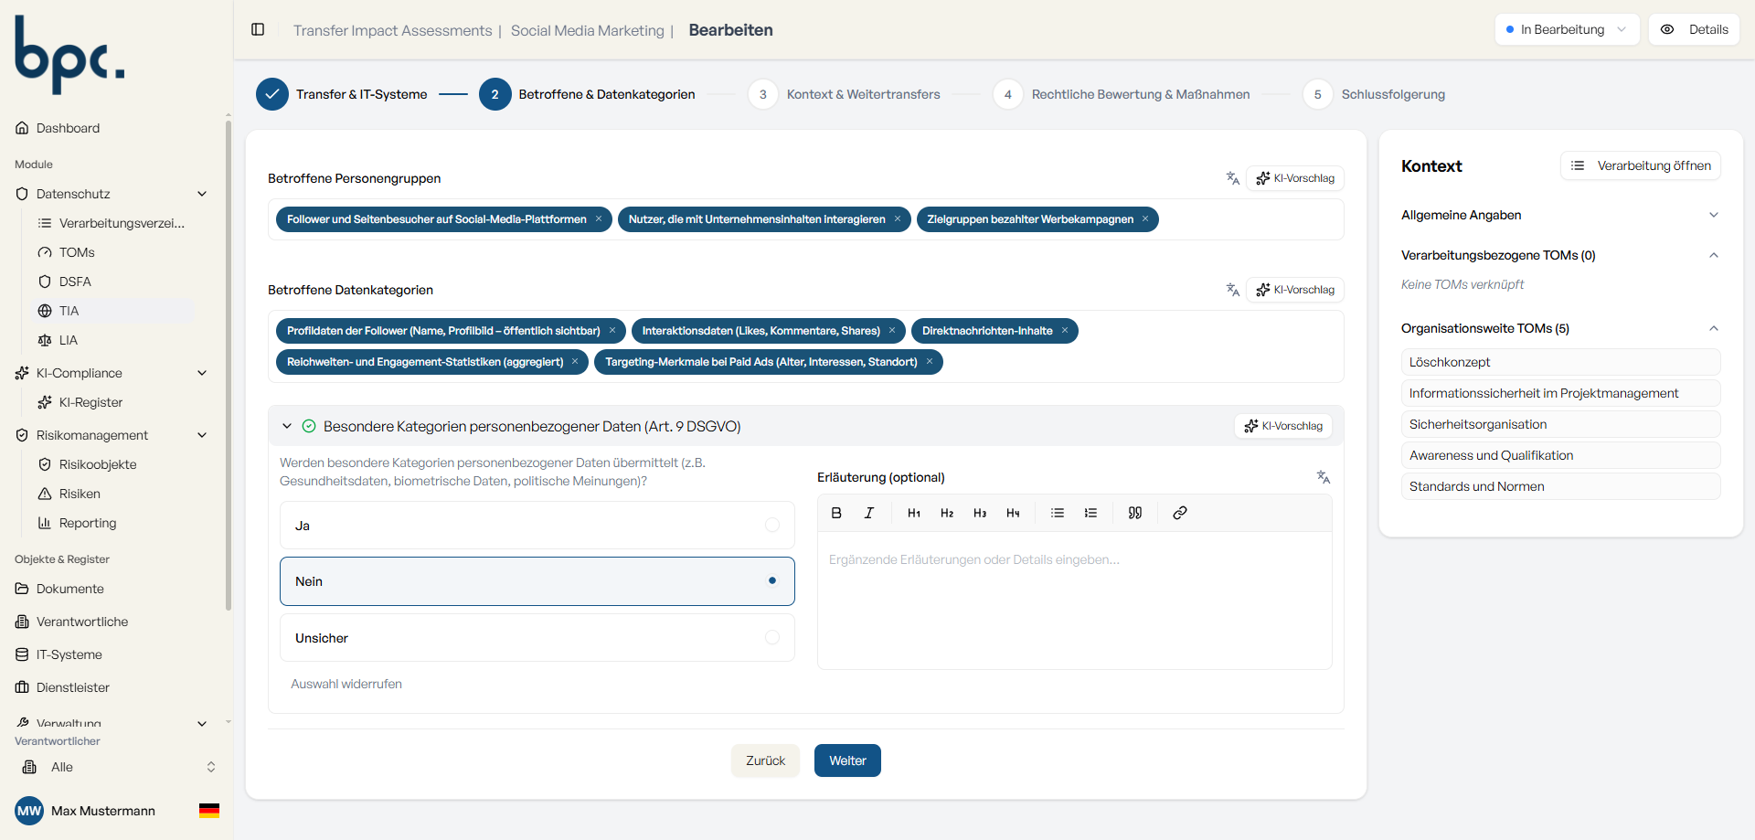Open the Löschkonzept TOM entry
The width and height of the screenshot is (1755, 840).
(x=1560, y=362)
